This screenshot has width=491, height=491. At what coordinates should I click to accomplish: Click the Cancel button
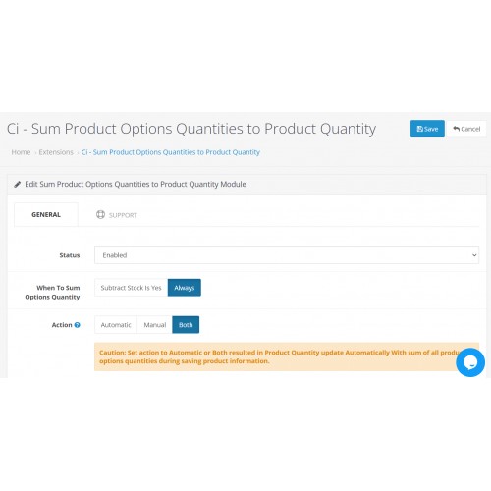click(x=466, y=129)
